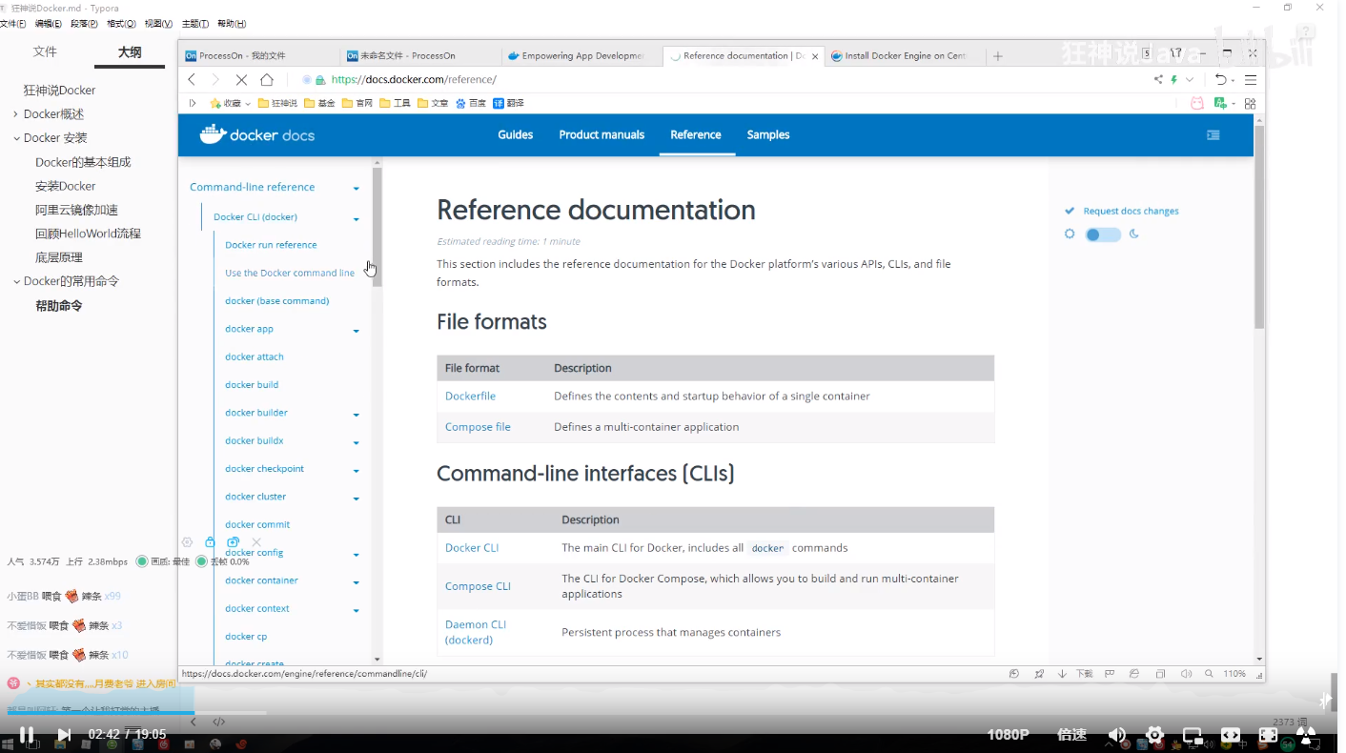
Task: Open the address bar dropdown chevron
Action: [x=1190, y=80]
